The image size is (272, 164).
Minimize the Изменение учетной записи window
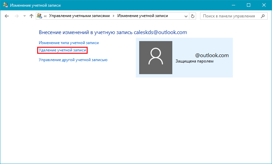coord(233,5)
